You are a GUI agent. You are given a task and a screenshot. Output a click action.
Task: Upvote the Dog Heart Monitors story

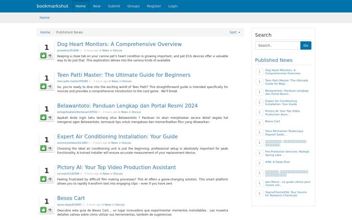click(x=44, y=55)
